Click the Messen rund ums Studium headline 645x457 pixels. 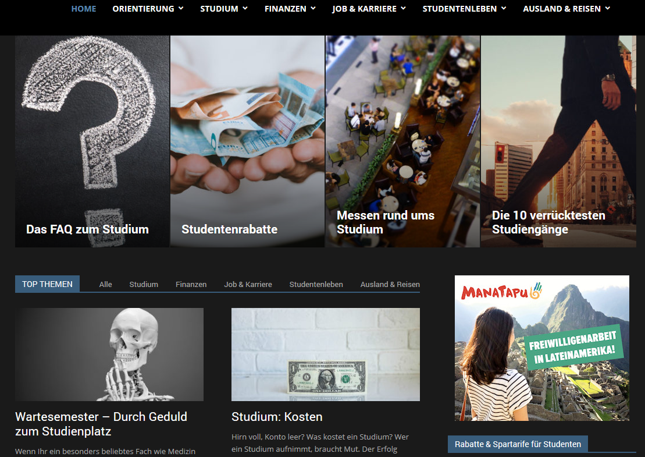pos(385,222)
